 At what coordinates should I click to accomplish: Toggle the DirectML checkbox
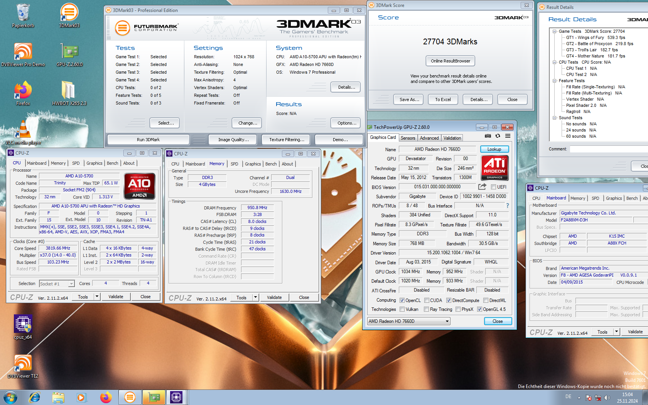coord(486,300)
